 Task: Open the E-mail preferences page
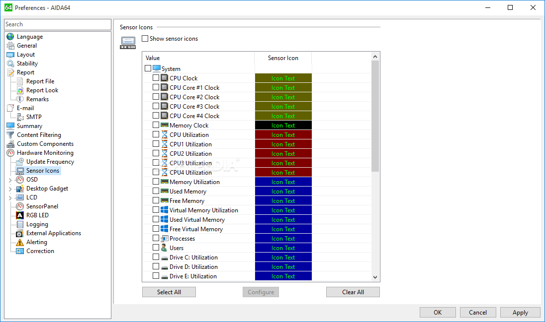point(25,108)
